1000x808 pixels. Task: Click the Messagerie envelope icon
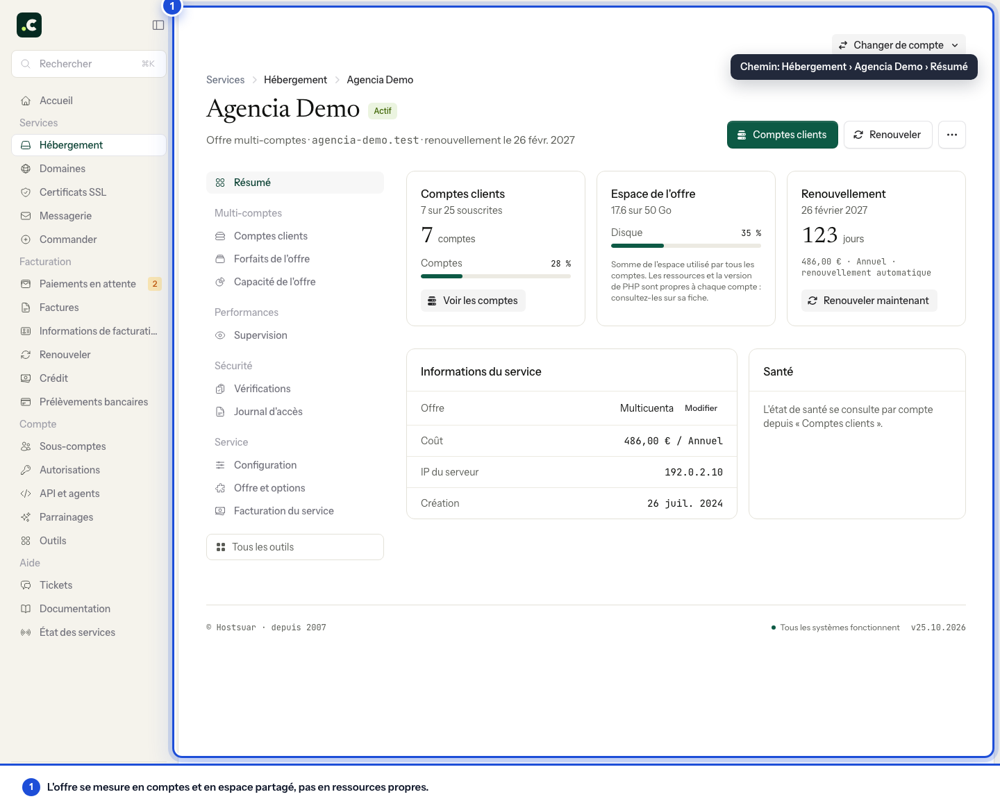pyautogui.click(x=26, y=216)
